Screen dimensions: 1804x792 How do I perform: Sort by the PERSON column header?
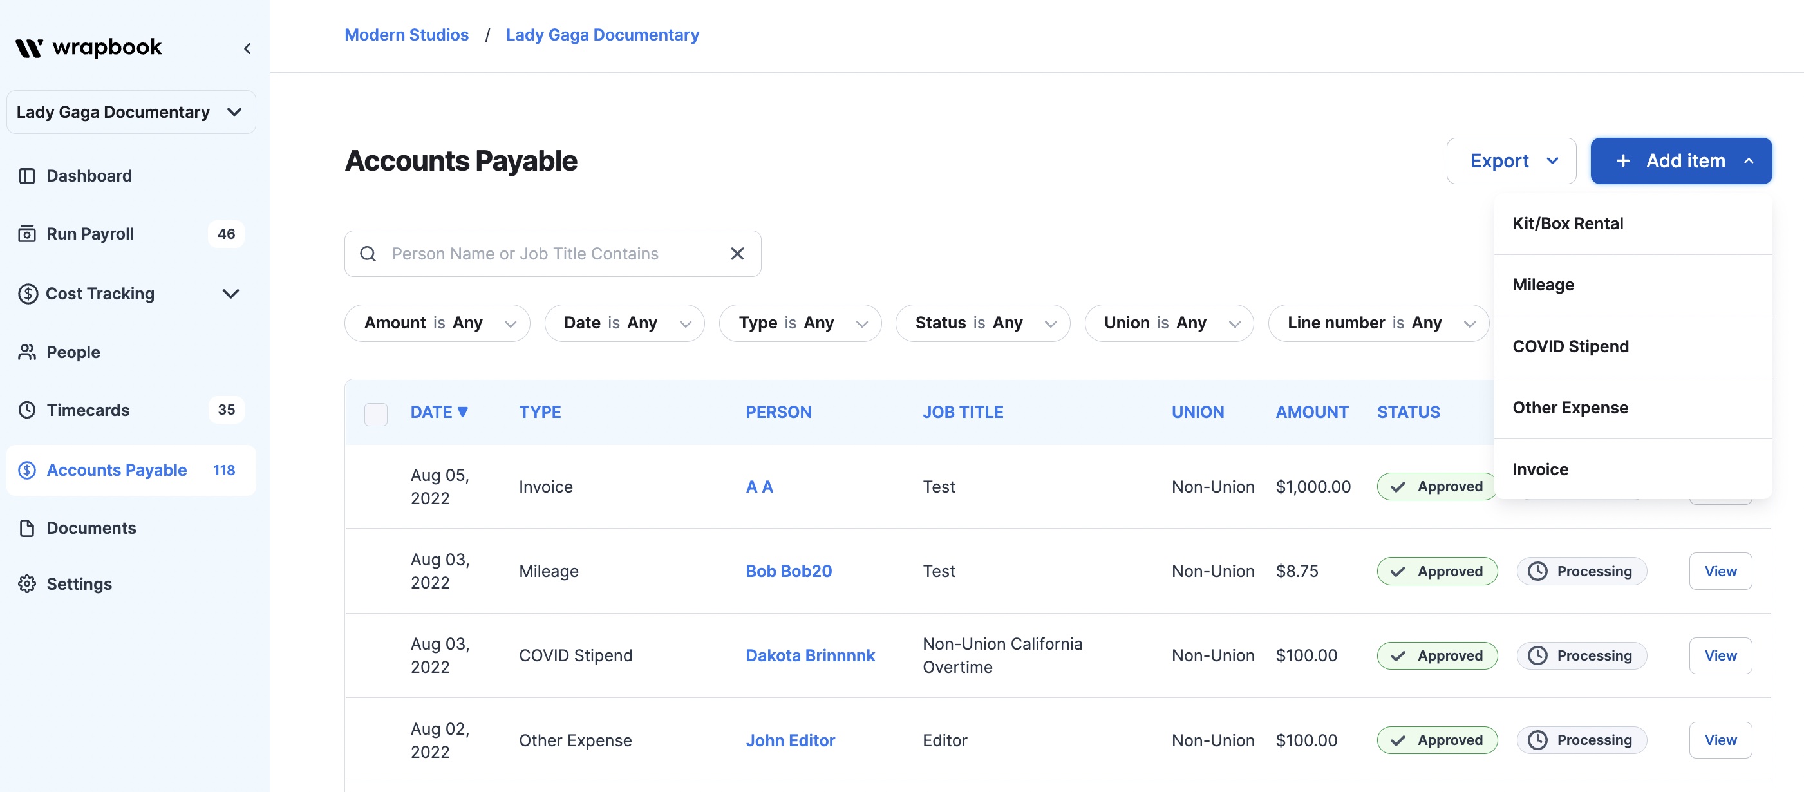[x=778, y=411]
